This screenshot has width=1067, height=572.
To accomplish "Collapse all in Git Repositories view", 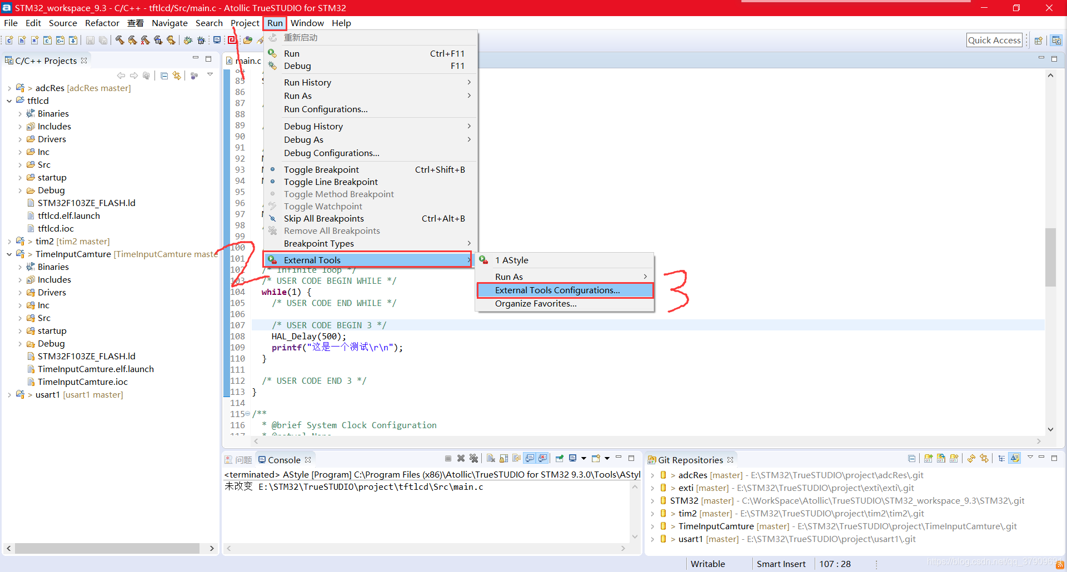I will tap(911, 458).
